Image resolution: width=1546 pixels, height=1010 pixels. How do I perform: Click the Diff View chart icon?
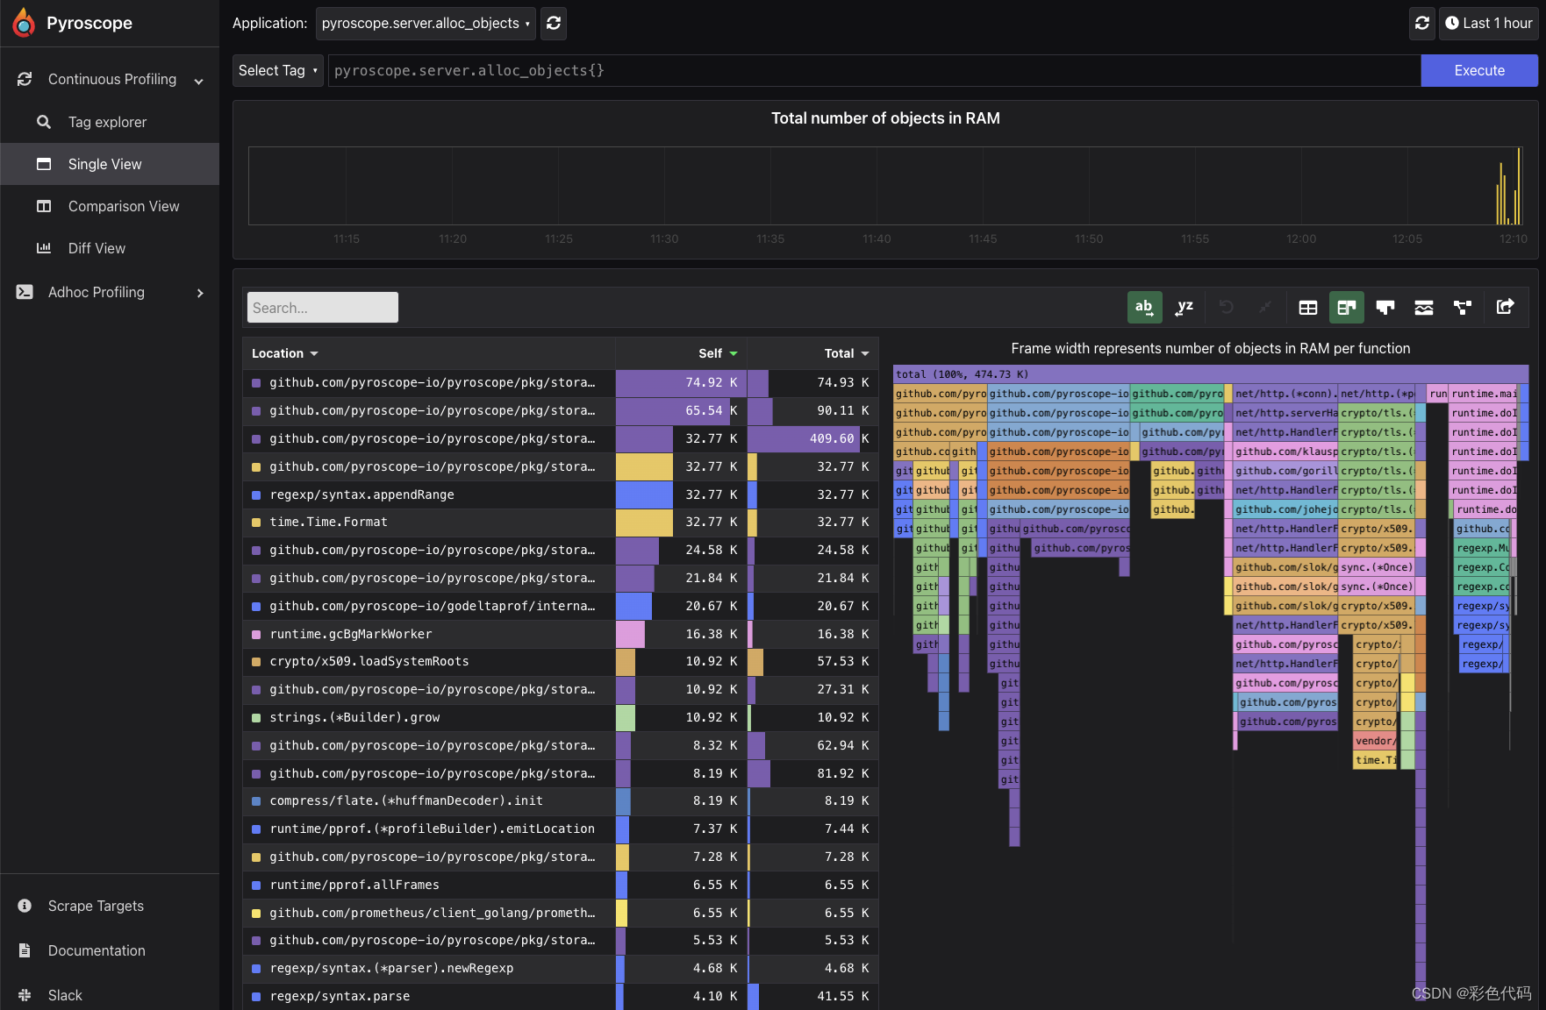click(x=44, y=248)
